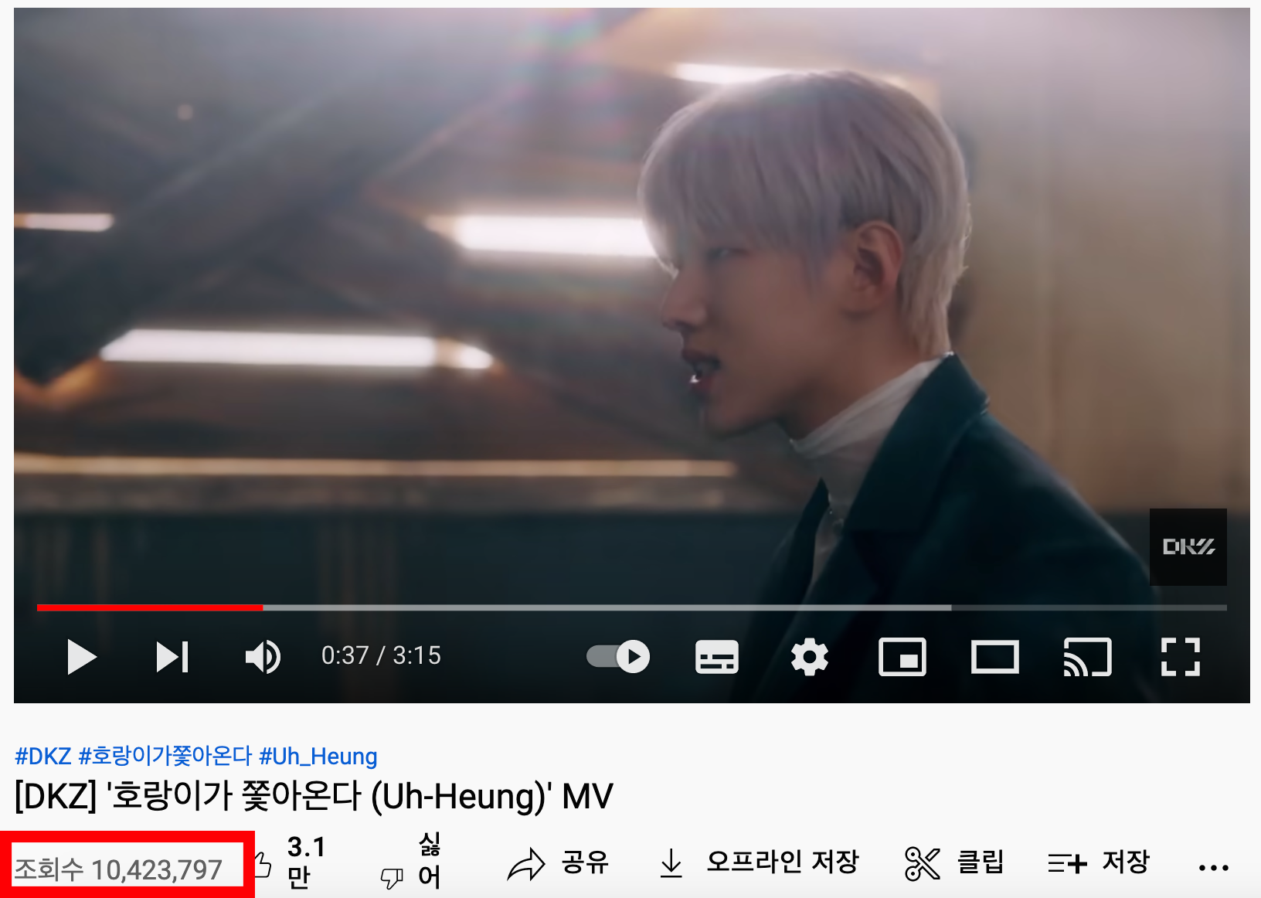
Task: Cast video to a TV
Action: click(1087, 657)
